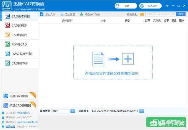Select the CAD转图片 sidebar tab

click(x=19, y=35)
